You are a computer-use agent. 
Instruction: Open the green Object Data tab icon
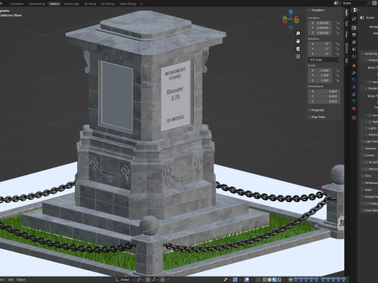[354, 101]
